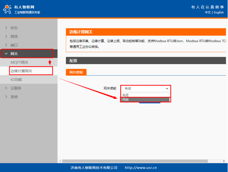This screenshot has width=228, height=172.
Task: Choose 开启 from the dropdown list
Action: pos(145,100)
